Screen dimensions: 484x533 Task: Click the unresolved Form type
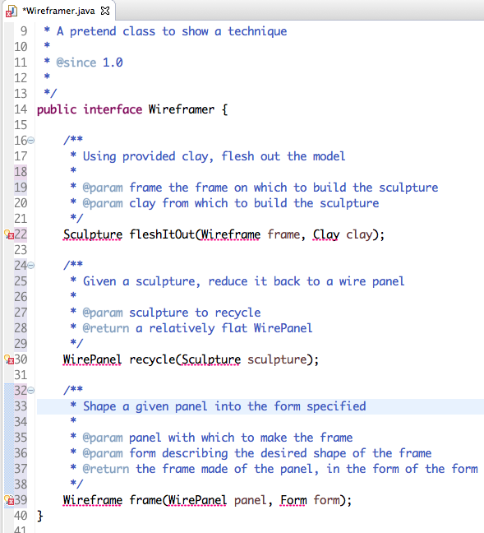pyautogui.click(x=293, y=500)
